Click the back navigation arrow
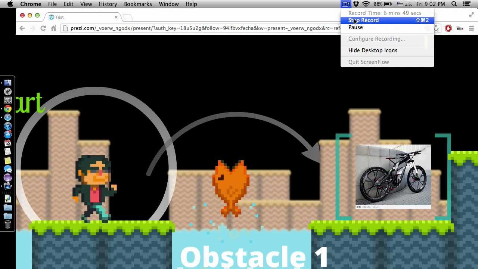478x269 pixels. 22,28
